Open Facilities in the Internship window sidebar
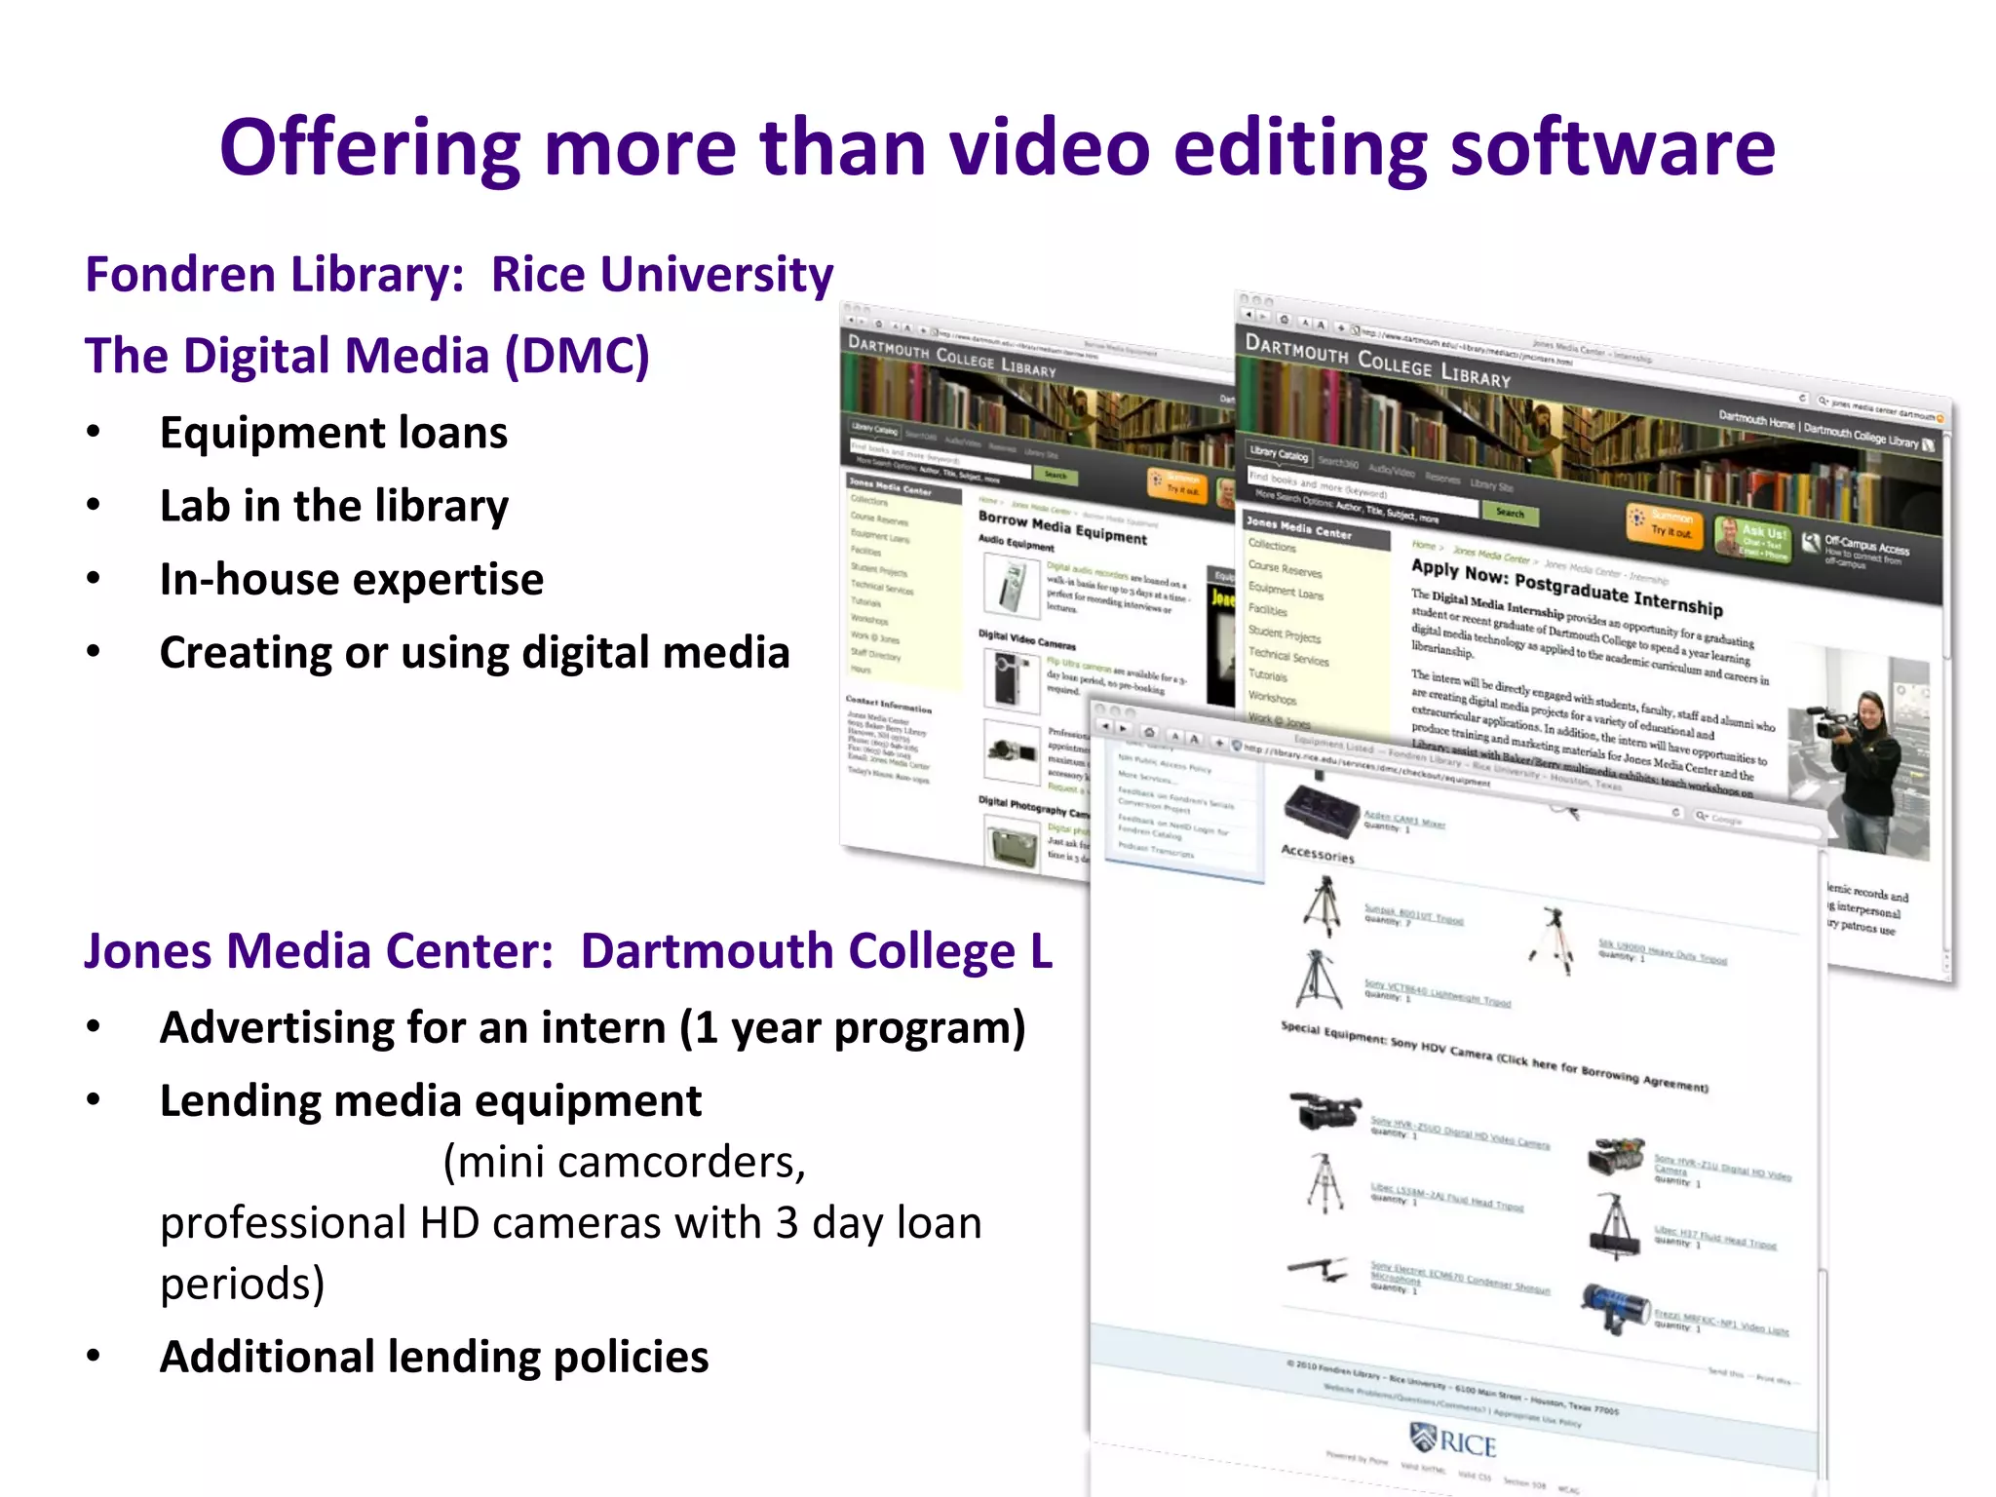The image size is (1996, 1497). (1268, 611)
